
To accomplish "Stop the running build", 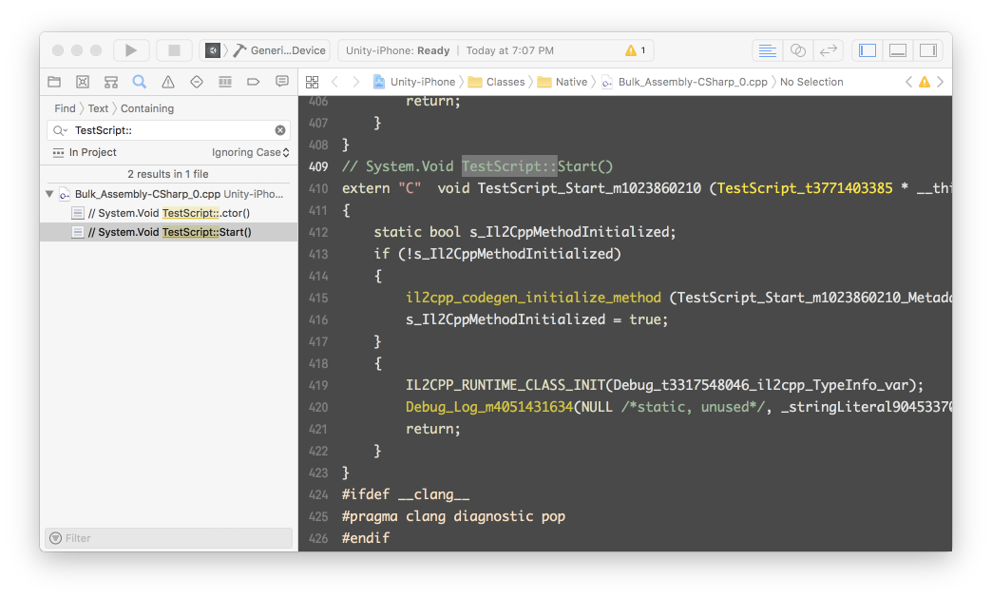I will point(174,50).
